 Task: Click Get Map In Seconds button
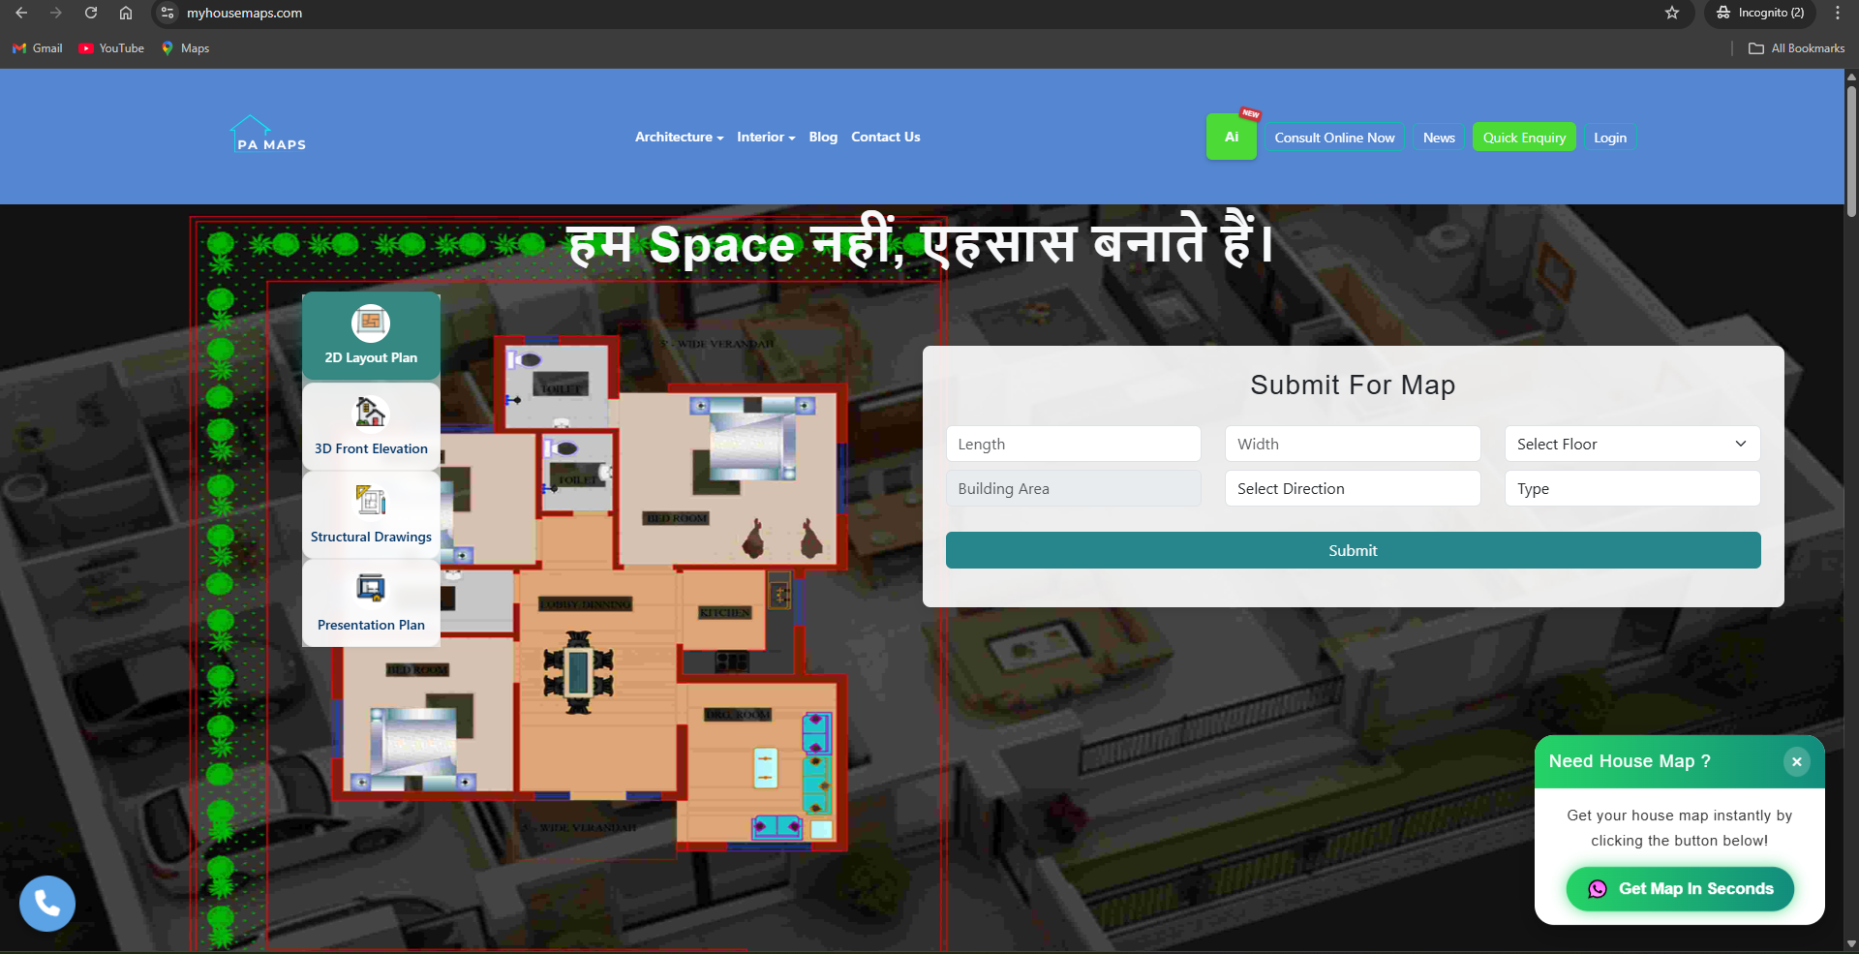(1680, 889)
